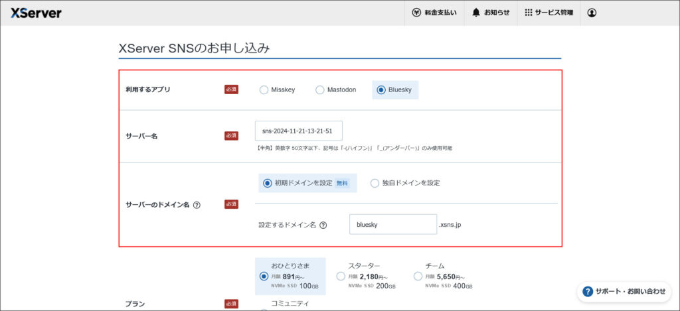
Task: Select Mastodon app radio button
Action: [x=319, y=90]
